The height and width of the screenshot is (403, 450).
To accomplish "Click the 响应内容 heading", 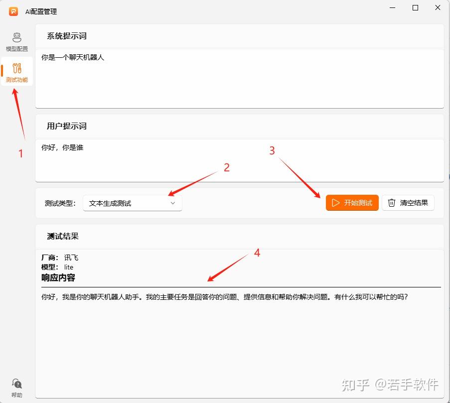I will click(x=58, y=277).
